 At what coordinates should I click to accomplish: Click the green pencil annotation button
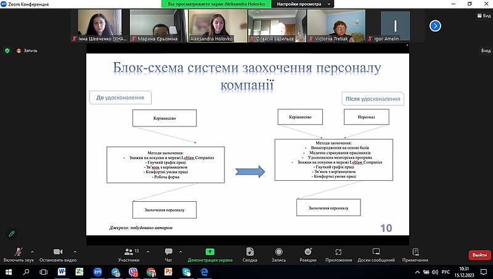(11, 234)
